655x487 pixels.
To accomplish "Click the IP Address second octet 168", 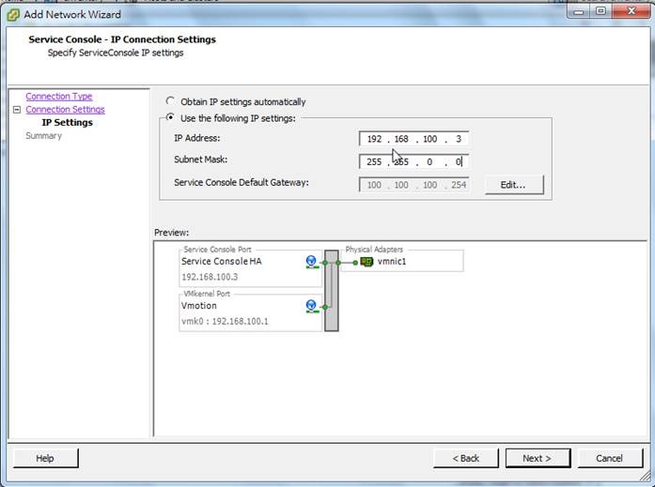I will (401, 139).
